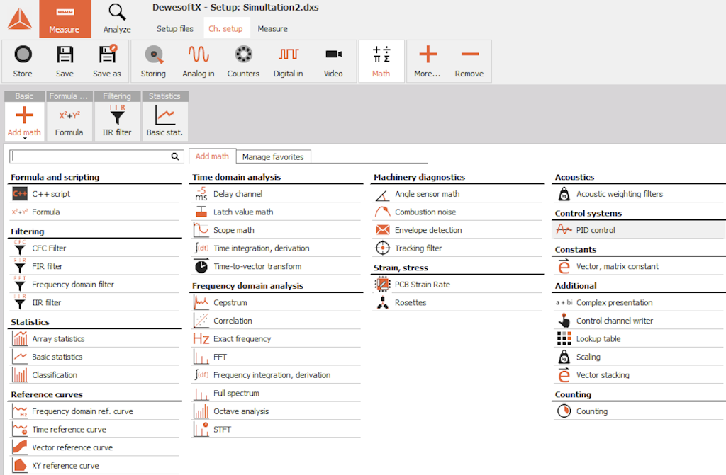Open the Storing settings icon
The height and width of the screenshot is (475, 726).
[x=154, y=55]
